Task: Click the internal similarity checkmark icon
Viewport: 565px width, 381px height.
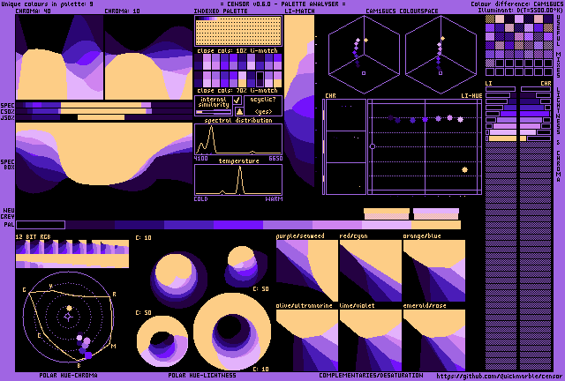Action: click(237, 101)
